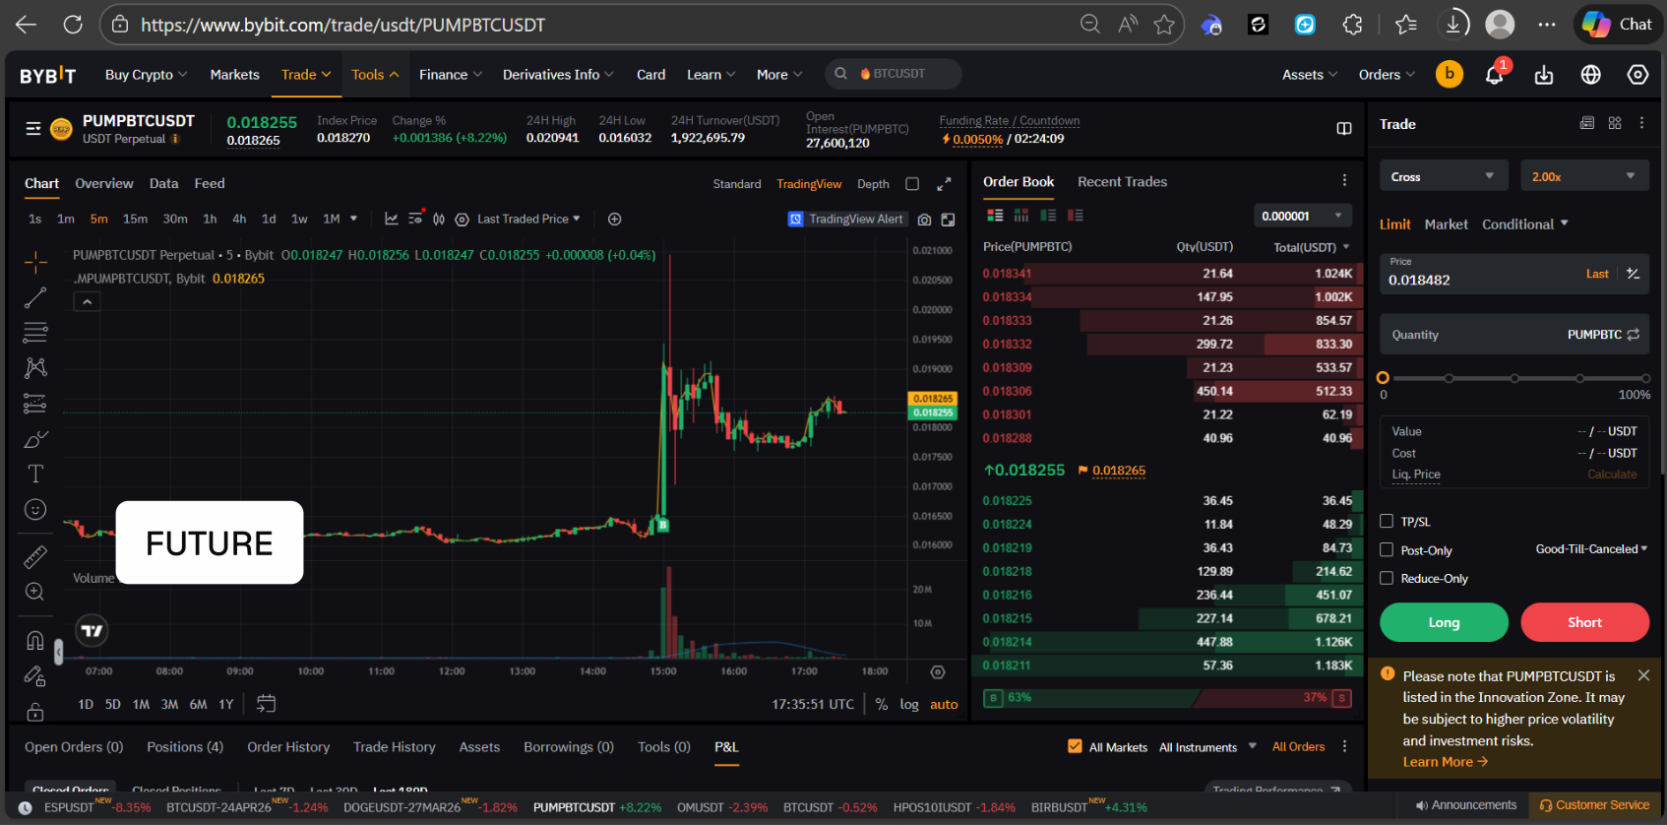Toggle the magnet mode in chart toolbar
The height and width of the screenshot is (825, 1667).
point(35,641)
